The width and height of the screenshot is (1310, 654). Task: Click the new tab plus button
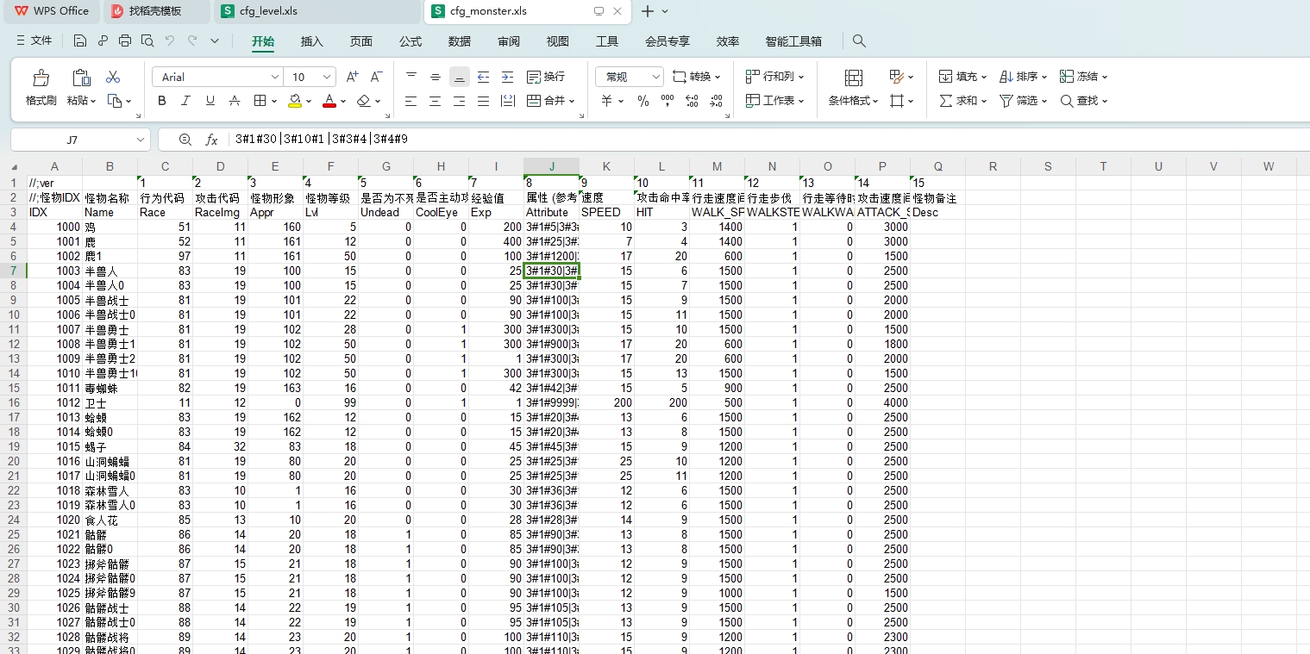(x=648, y=11)
